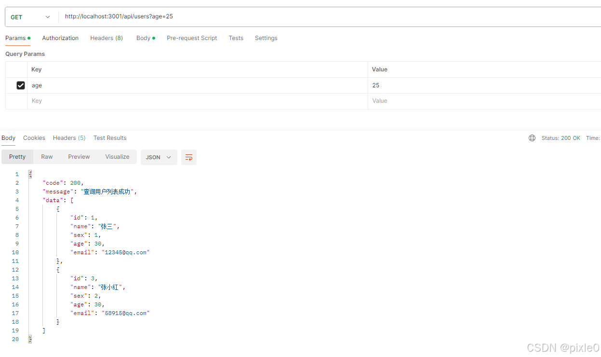Click line number 9 "age": 30

coord(87,244)
